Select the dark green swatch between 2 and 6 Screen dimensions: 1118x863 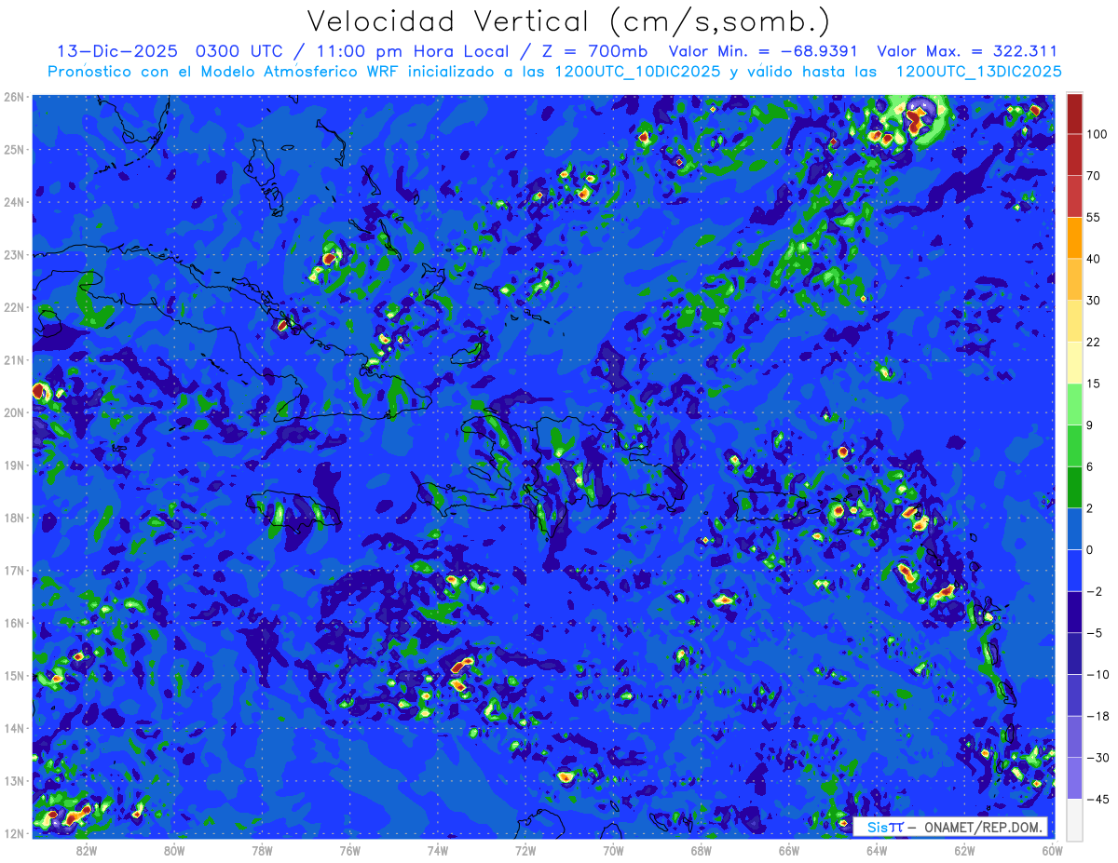[x=1074, y=487]
